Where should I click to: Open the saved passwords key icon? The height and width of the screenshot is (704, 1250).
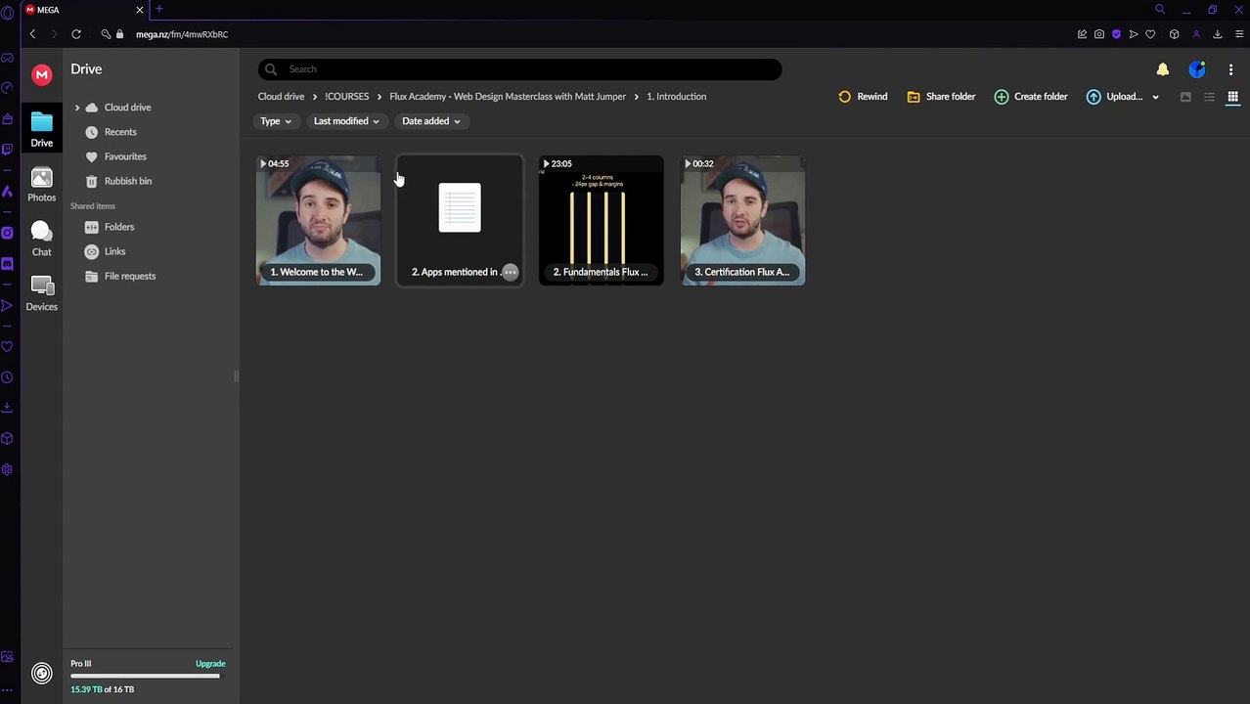coord(105,34)
